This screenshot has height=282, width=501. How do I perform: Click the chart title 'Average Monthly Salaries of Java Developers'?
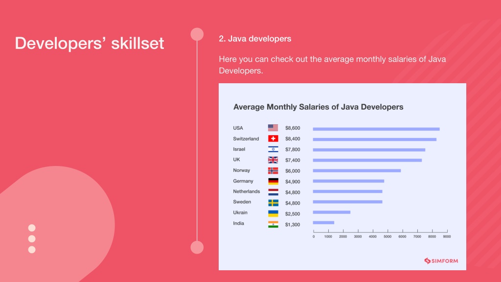coord(318,107)
